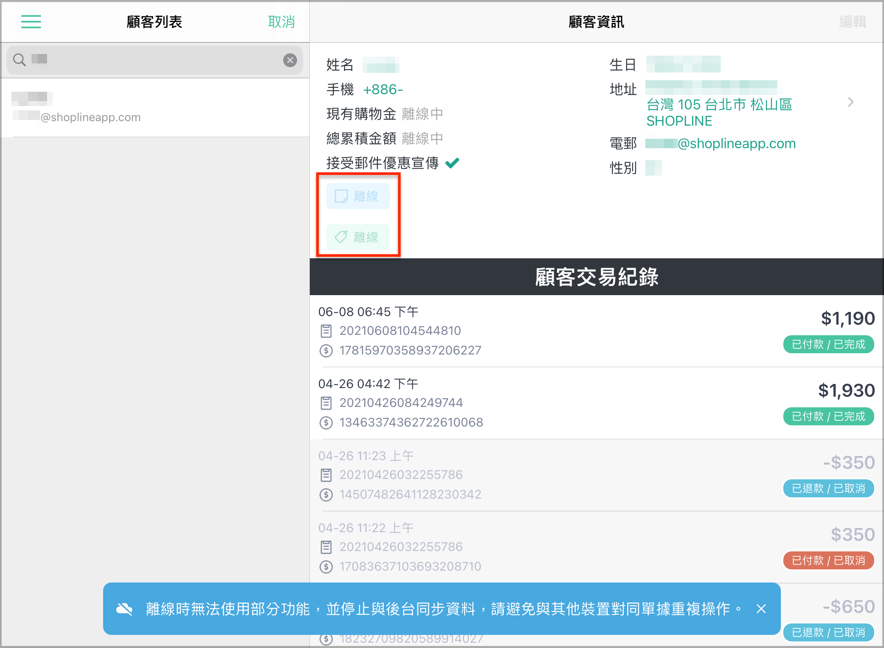Image resolution: width=884 pixels, height=648 pixels.
Task: Click the $1,190 amount
Action: [848, 318]
